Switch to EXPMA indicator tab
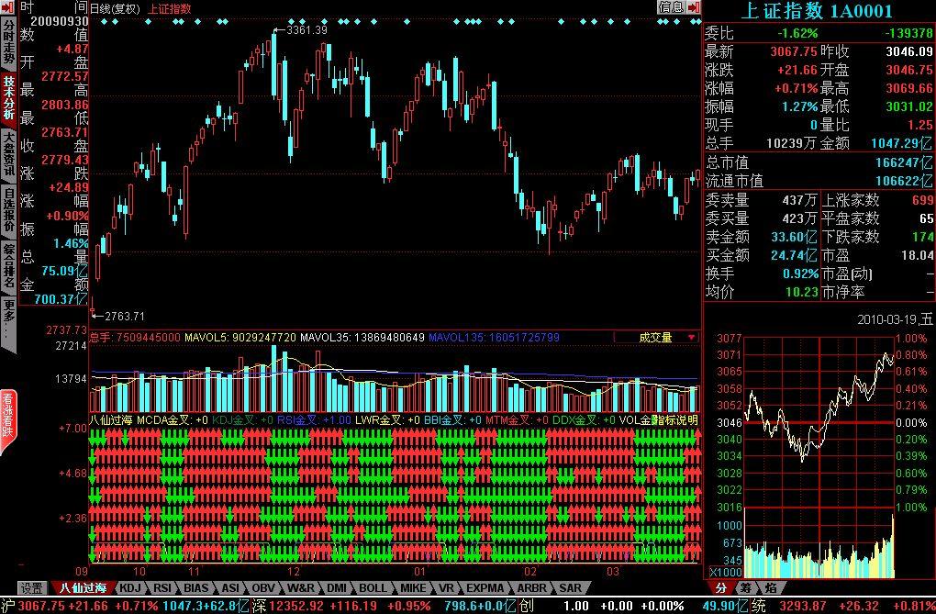Image resolution: width=936 pixels, height=614 pixels. pyautogui.click(x=484, y=587)
